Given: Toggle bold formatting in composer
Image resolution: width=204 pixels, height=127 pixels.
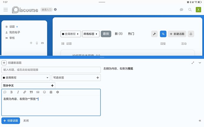Looking at the screenshot, I should [x=12, y=92].
